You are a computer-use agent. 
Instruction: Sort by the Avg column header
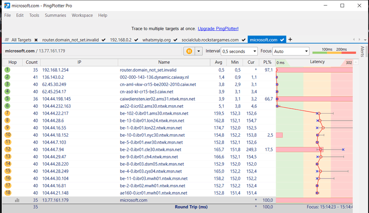pyautogui.click(x=218, y=62)
